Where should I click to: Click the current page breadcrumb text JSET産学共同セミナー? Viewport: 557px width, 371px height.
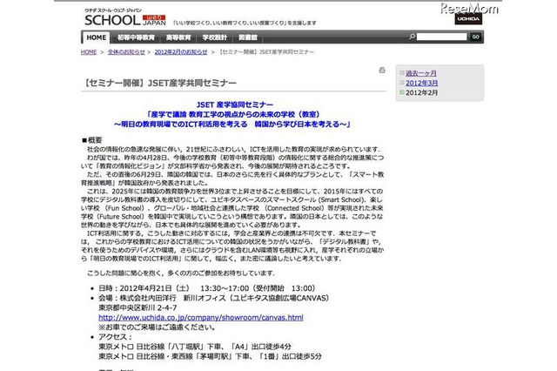(265, 52)
